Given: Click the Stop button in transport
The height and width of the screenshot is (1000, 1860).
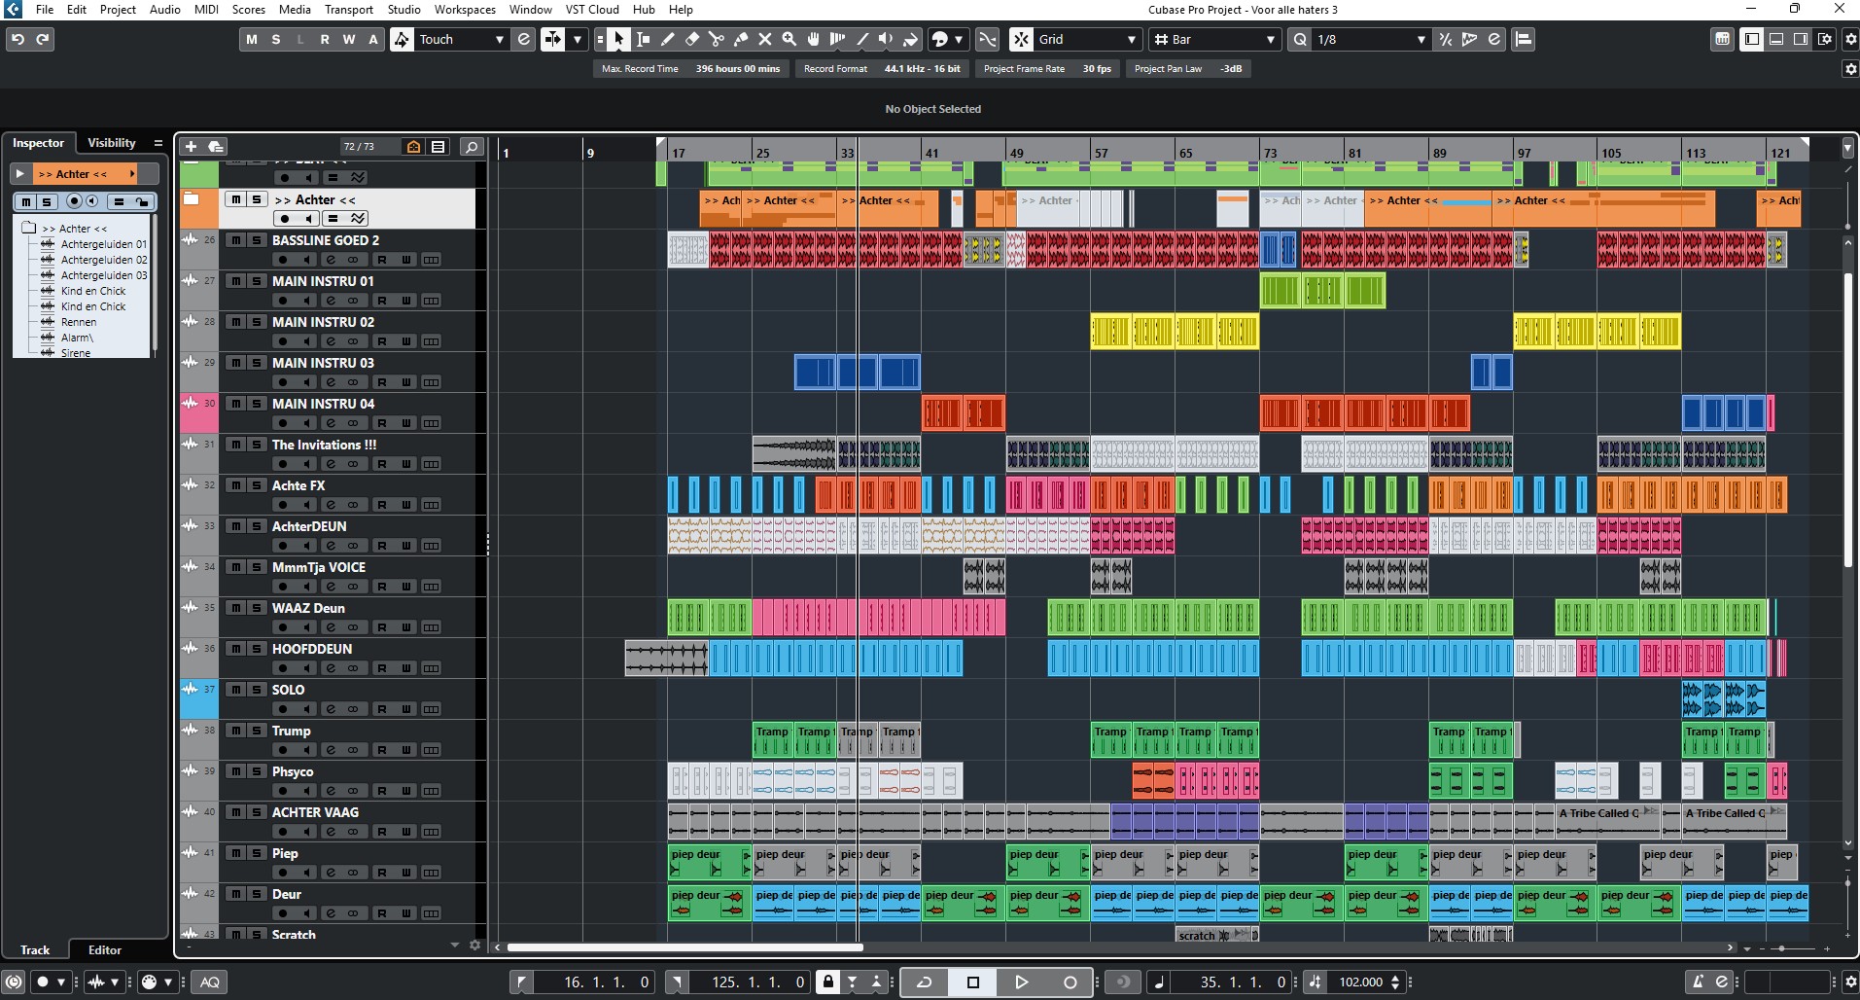Looking at the screenshot, I should 973,982.
